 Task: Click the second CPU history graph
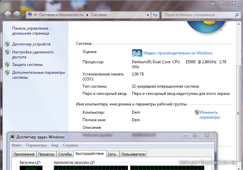tap(167, 168)
